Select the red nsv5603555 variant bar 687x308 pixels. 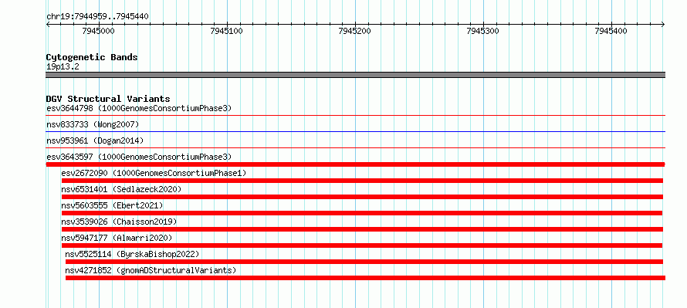click(362, 213)
